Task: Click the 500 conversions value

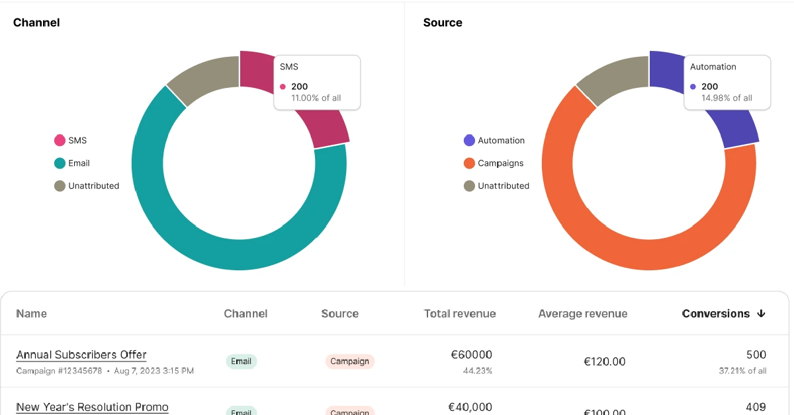Action: [x=756, y=355]
